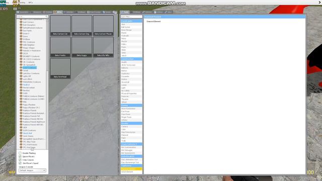Select the GOLD Element tool
This screenshot has height=181, width=322.
131,172
